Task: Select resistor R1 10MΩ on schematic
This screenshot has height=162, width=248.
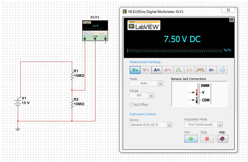Action: coord(72,76)
